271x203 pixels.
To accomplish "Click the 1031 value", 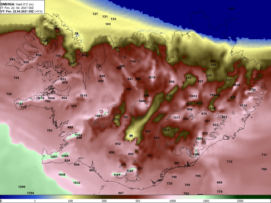I will pyautogui.click(x=177, y=117).
